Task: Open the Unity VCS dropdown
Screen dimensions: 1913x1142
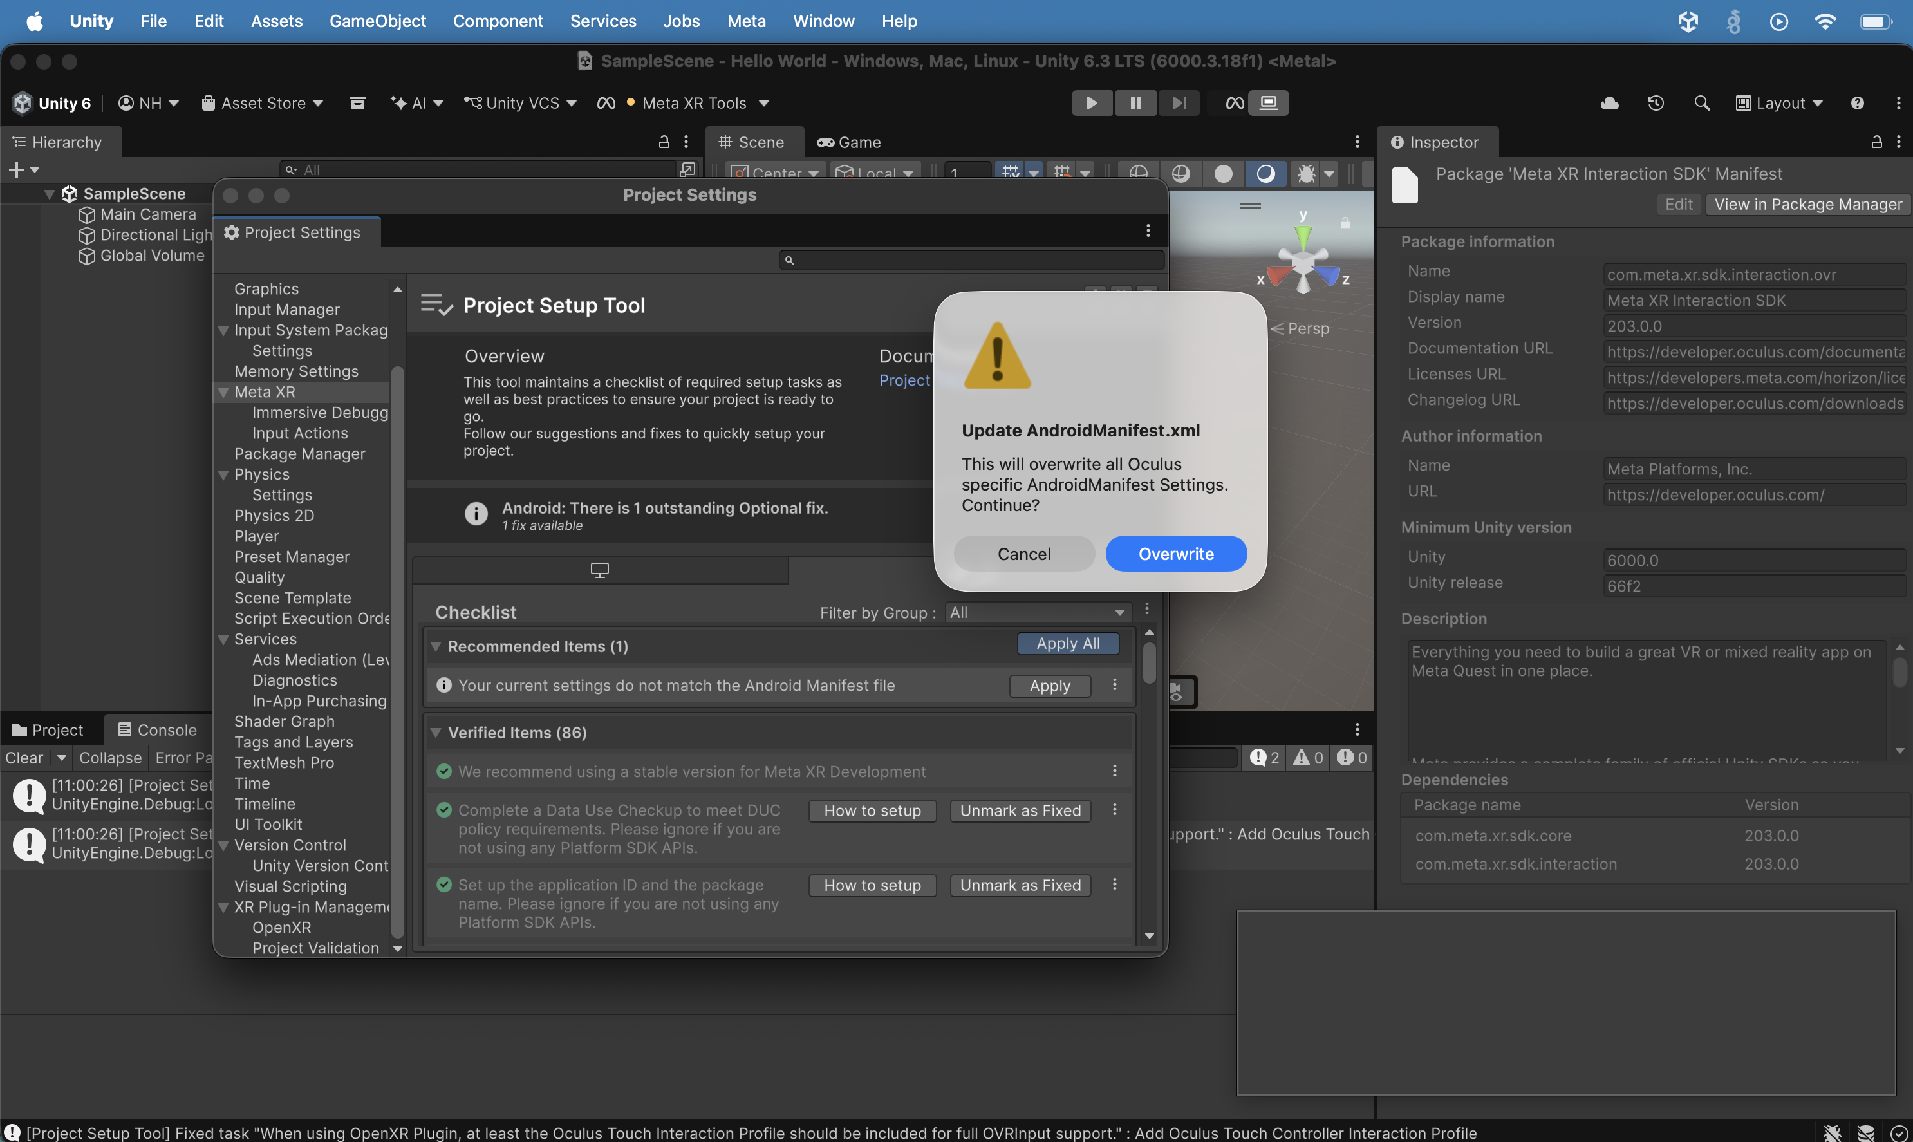Action: 520,103
